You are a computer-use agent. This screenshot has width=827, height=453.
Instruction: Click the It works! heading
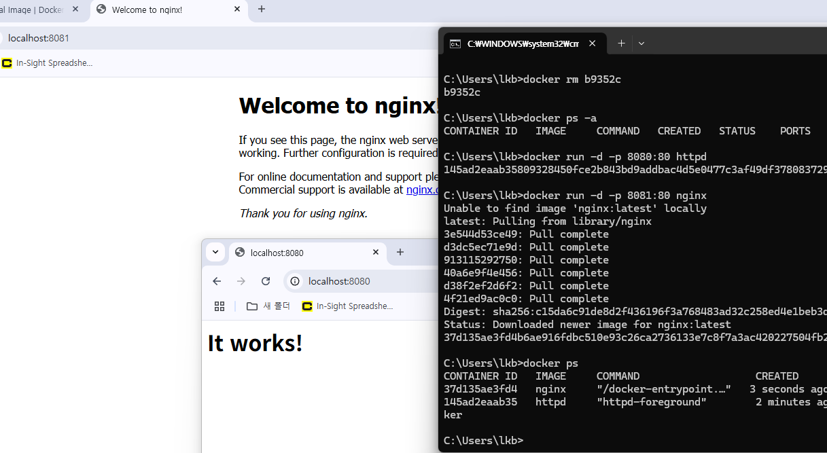click(255, 344)
